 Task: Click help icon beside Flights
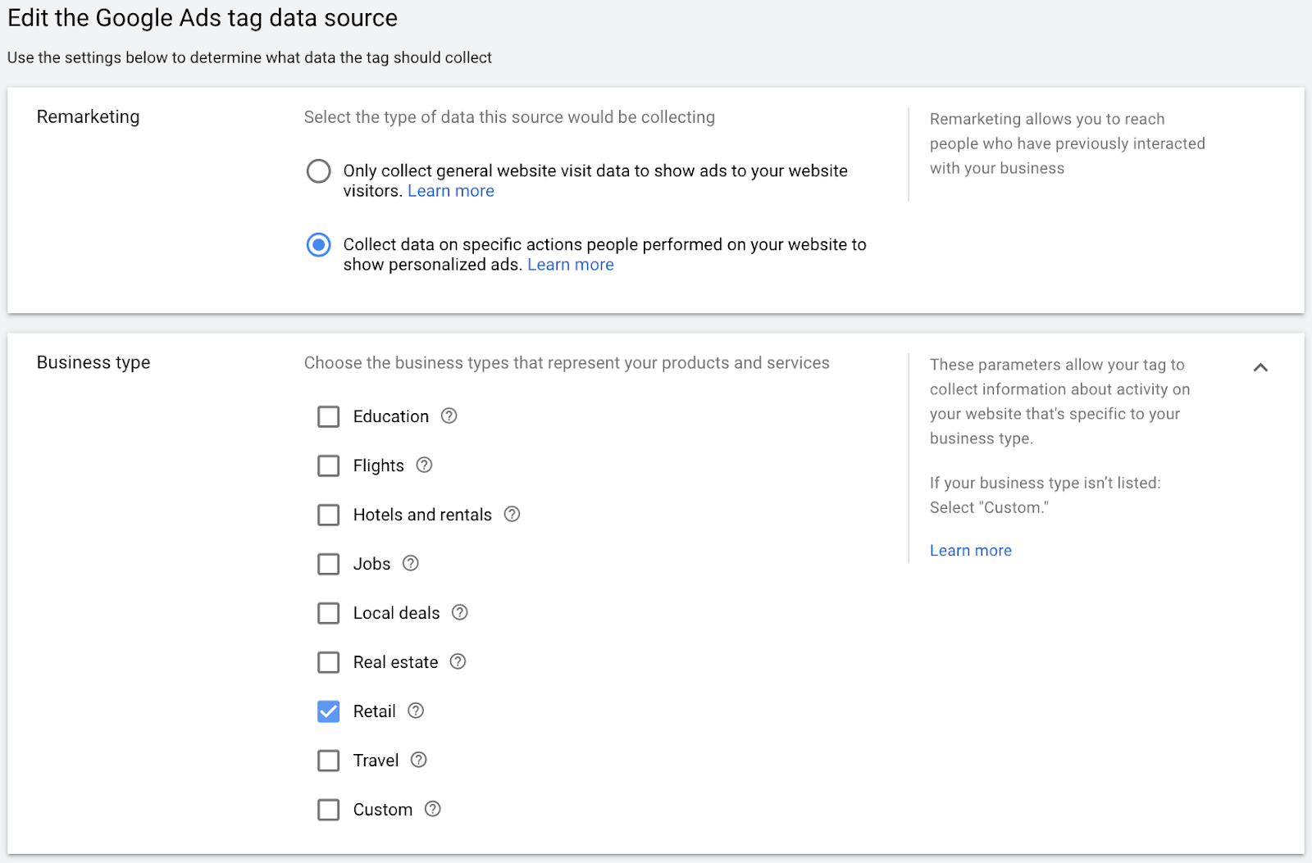click(424, 465)
